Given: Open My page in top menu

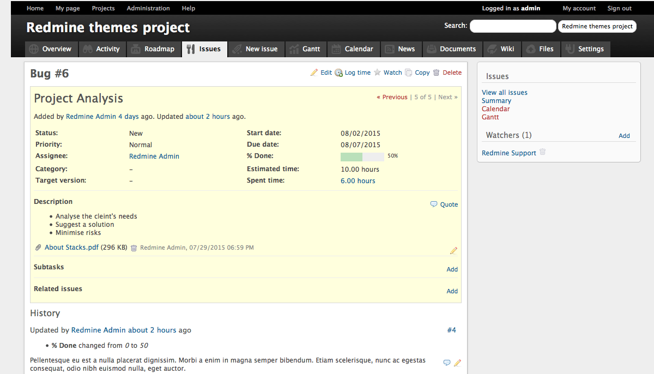Looking at the screenshot, I should coord(68,8).
